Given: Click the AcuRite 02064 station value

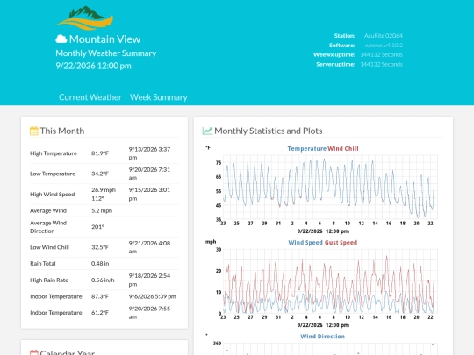Looking at the screenshot, I should [384, 36].
